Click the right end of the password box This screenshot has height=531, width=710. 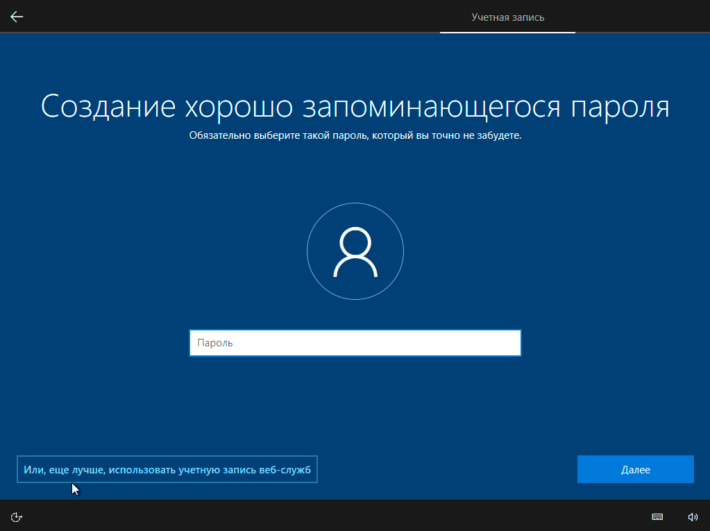click(510, 343)
